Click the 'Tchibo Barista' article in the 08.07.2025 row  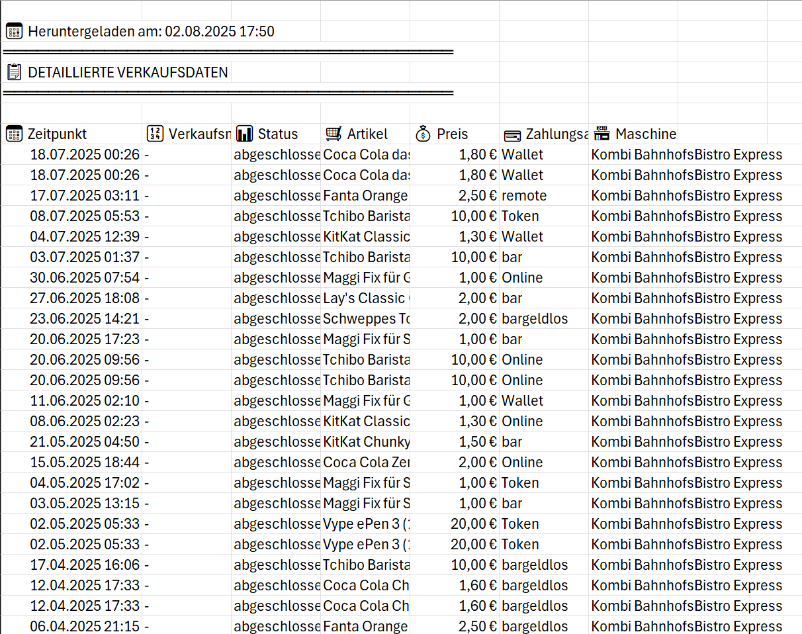coord(367,216)
